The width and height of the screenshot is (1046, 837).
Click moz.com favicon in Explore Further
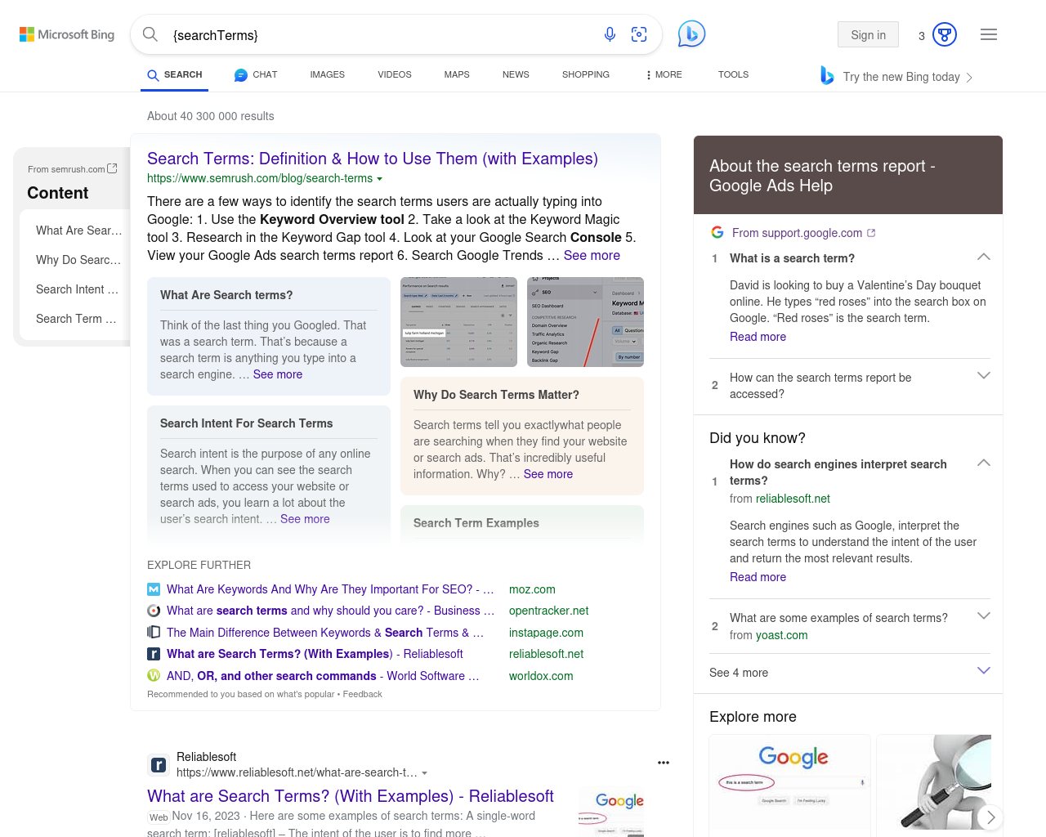tap(154, 589)
